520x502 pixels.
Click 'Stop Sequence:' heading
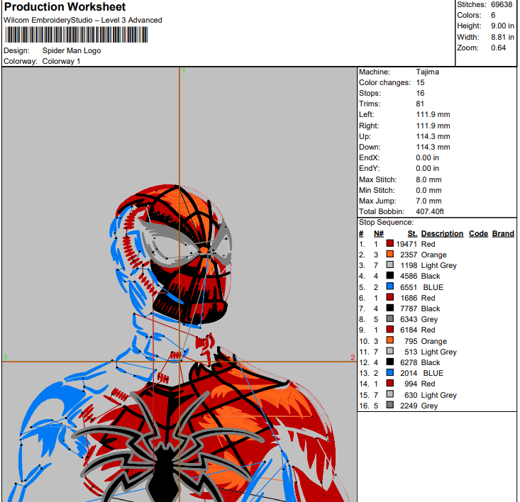(x=387, y=223)
